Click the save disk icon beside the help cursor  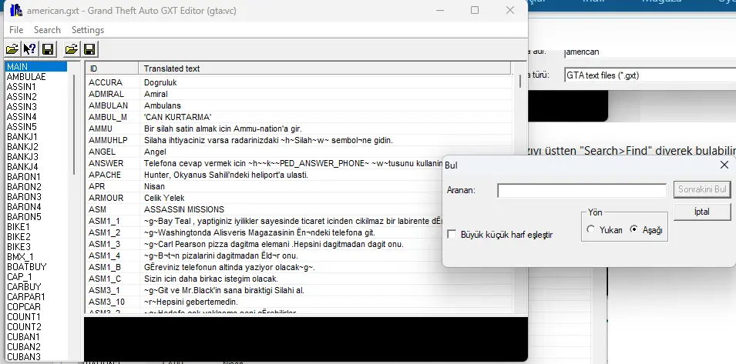pos(48,49)
